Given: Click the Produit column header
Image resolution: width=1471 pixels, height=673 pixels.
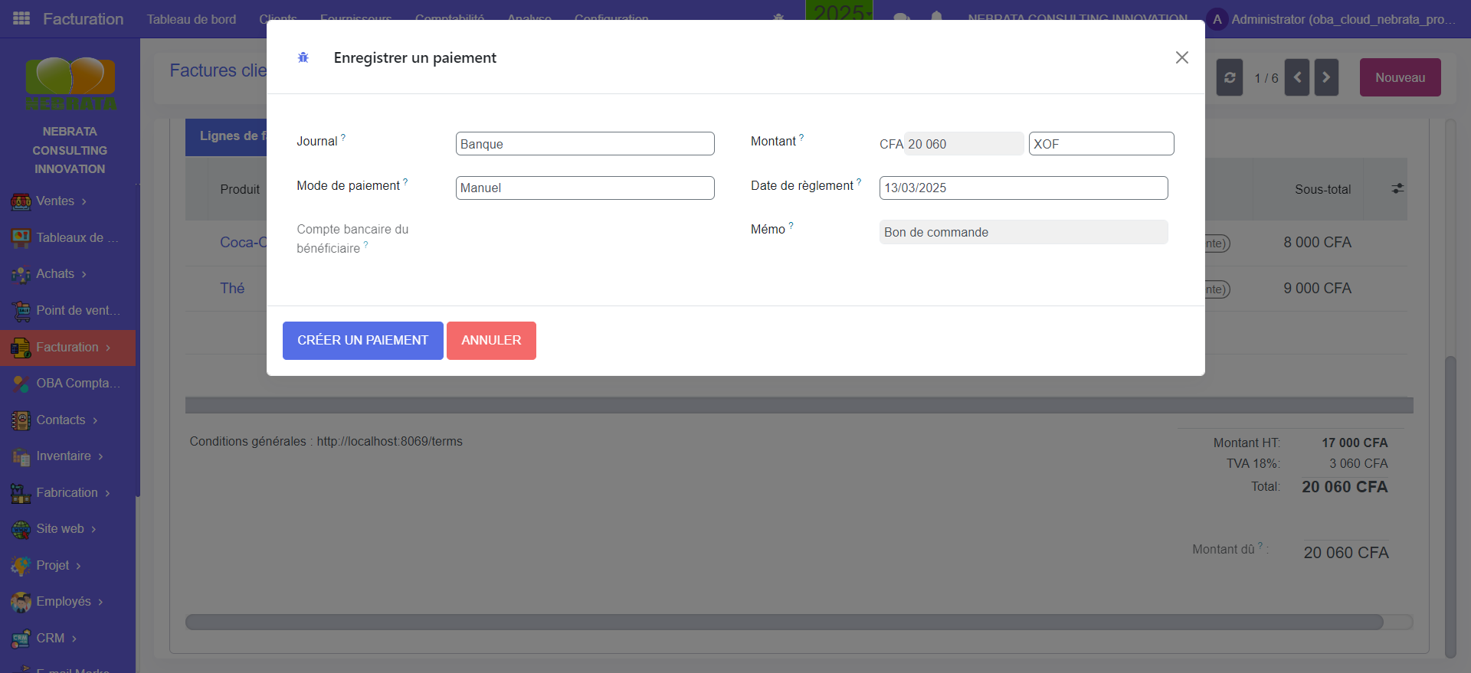Looking at the screenshot, I should coord(240,189).
